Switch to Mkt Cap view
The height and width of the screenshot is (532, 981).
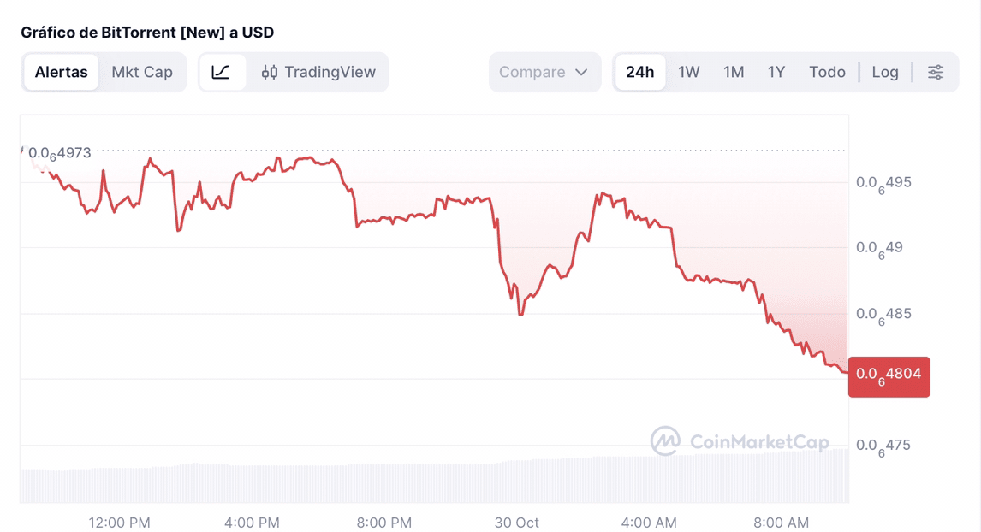[x=142, y=72]
